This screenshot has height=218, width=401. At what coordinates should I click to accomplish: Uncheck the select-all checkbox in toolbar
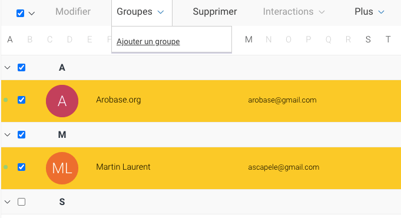(20, 13)
